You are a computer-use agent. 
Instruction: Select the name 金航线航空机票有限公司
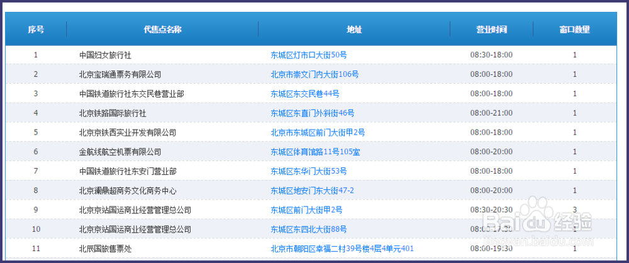[x=120, y=152]
